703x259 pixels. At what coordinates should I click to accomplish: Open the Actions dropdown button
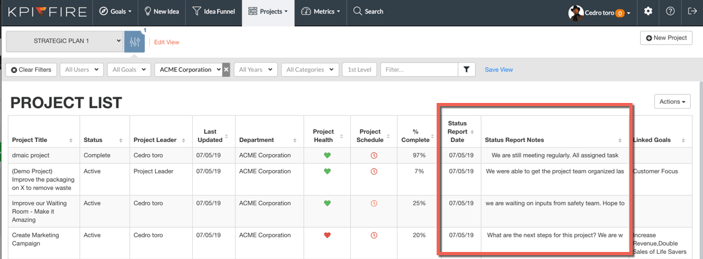[x=672, y=102]
